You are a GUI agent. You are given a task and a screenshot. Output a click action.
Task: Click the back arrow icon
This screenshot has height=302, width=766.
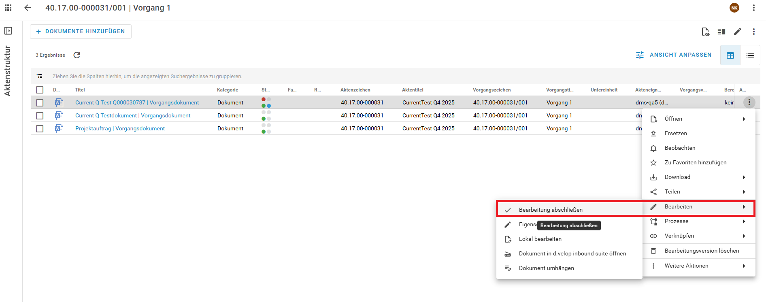tap(28, 8)
